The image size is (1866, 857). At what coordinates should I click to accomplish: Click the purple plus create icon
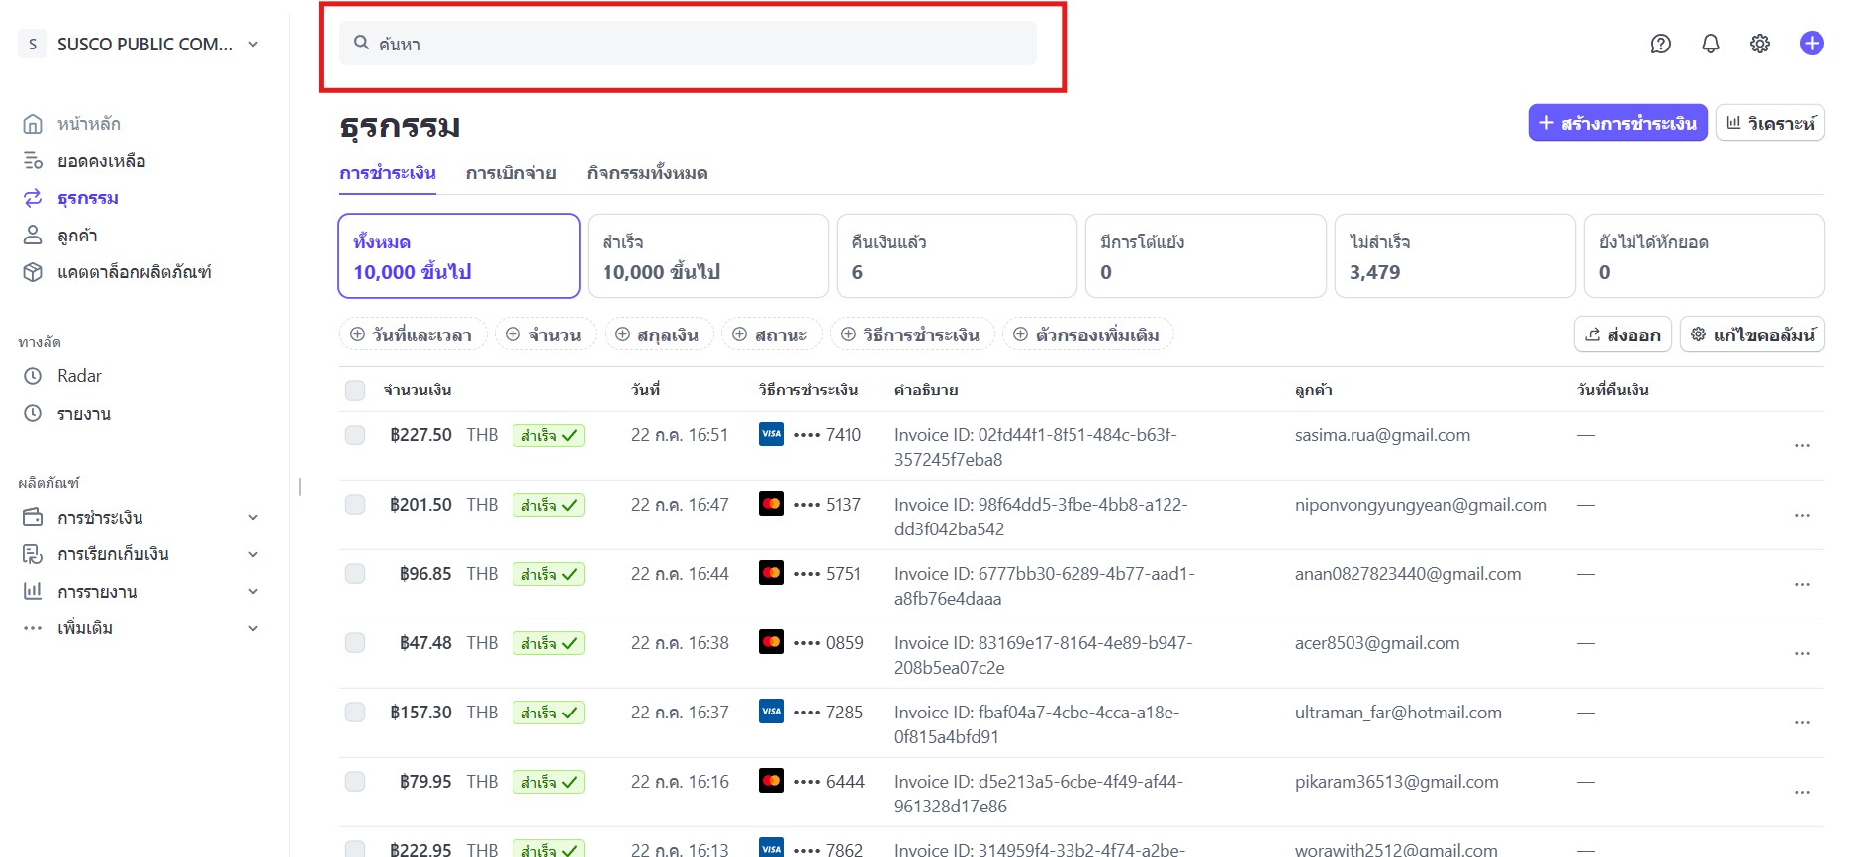pyautogui.click(x=1811, y=44)
